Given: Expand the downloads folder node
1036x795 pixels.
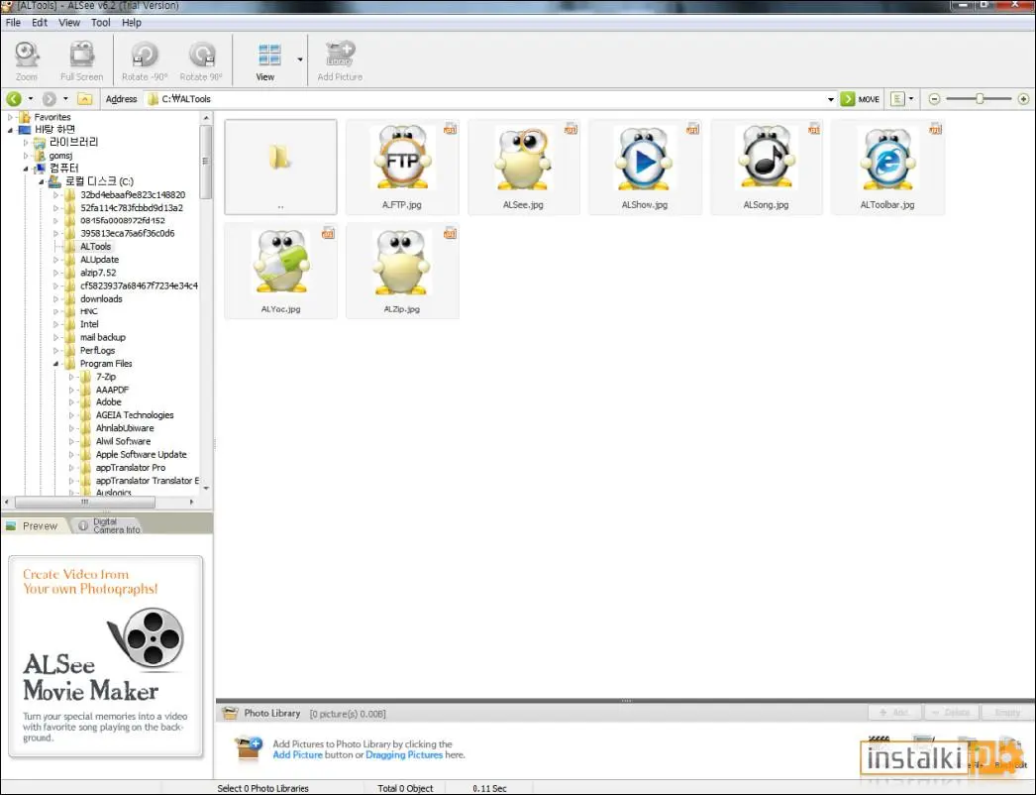Looking at the screenshot, I should coord(56,299).
